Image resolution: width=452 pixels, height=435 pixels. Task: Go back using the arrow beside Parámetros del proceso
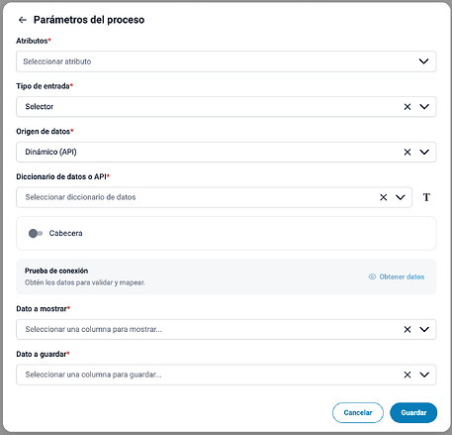point(23,20)
